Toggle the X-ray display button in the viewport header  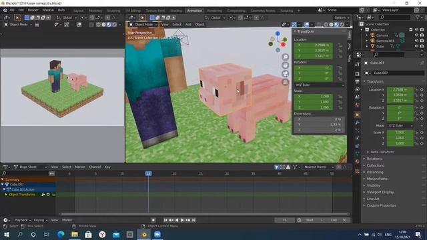click(x=319, y=25)
